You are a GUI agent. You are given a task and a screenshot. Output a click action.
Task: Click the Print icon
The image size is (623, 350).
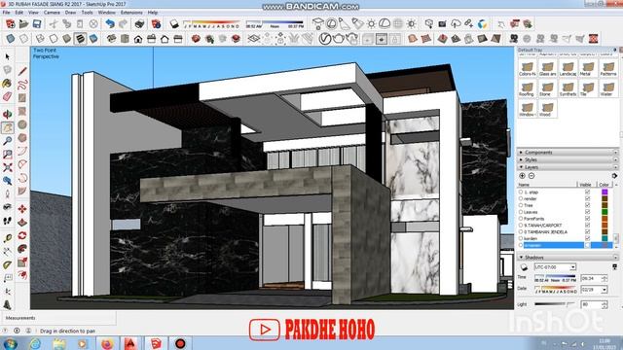[139, 24]
